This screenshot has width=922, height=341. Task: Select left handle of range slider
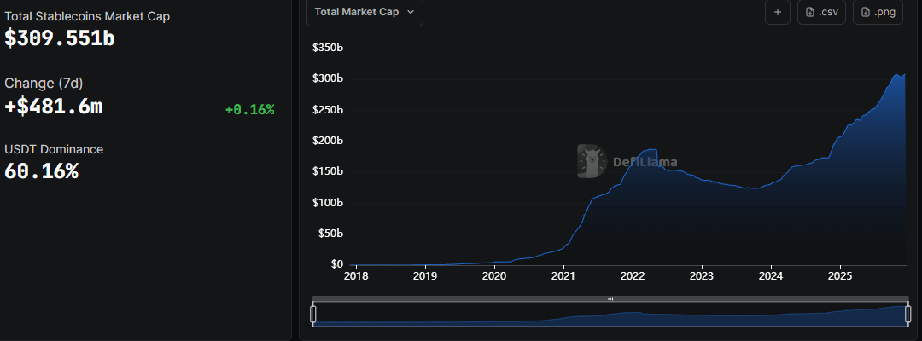tap(312, 314)
